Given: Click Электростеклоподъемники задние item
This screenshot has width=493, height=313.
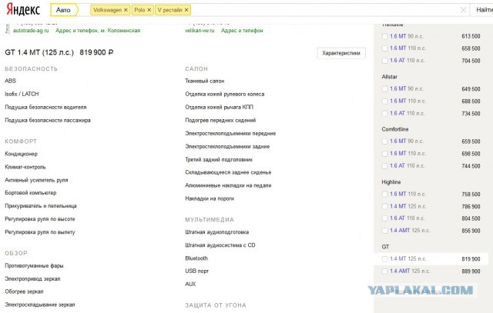Looking at the screenshot, I should [x=227, y=147].
